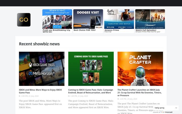The width and height of the screenshot is (182, 114).
Task: Click 'Watch Full Episodes!' ad title
Action: tap(146, 30)
